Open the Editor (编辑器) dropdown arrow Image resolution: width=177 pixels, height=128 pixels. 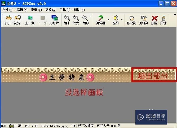coord(108,20)
